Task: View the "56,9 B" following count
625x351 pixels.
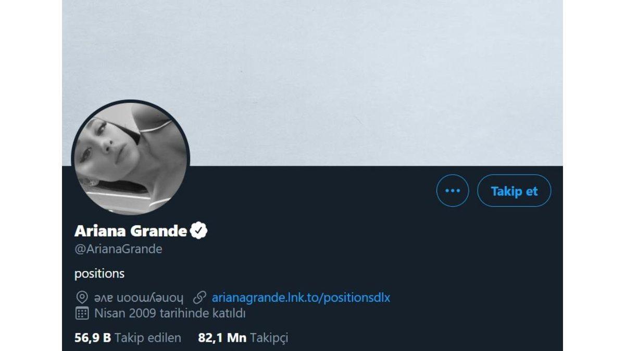Action: (x=93, y=337)
